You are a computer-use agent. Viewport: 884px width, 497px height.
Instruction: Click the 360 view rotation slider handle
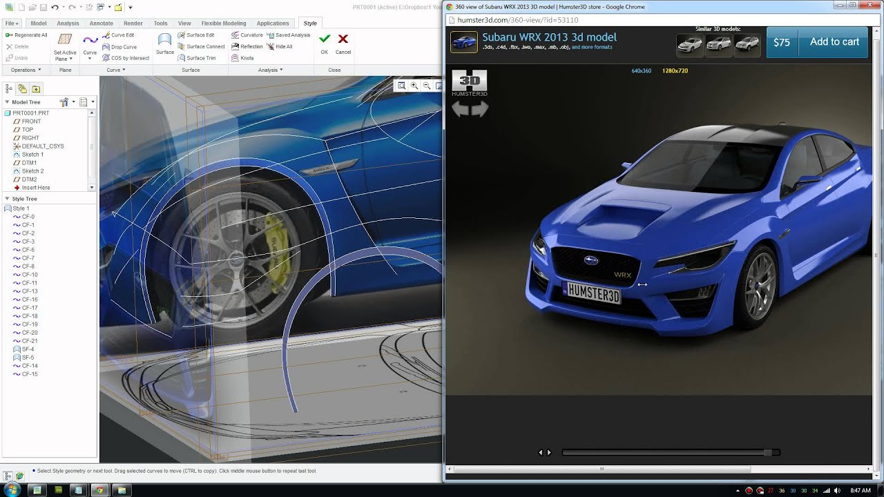point(767,453)
